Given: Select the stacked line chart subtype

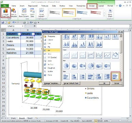Looking at the screenshot, I should tap(74, 55).
